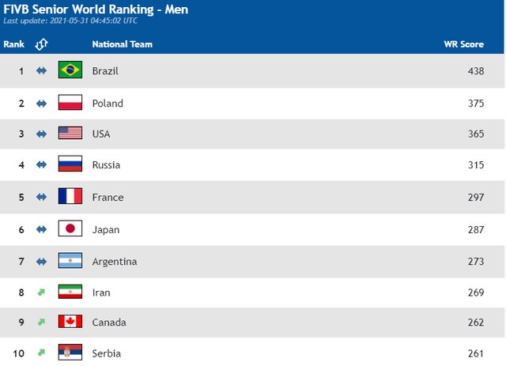Open the Brazil team link

105,71
